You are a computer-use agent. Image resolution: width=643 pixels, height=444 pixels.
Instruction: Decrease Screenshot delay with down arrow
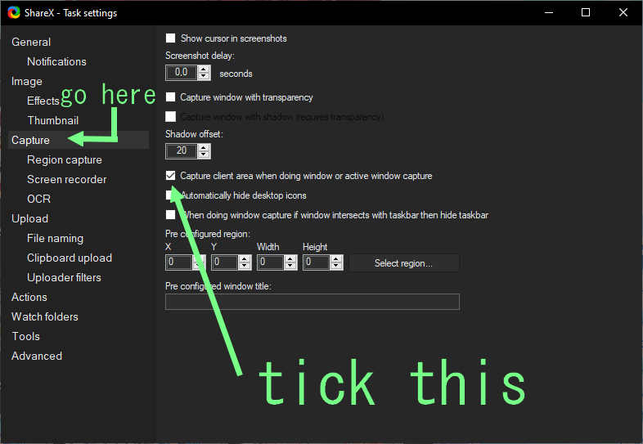pos(204,76)
